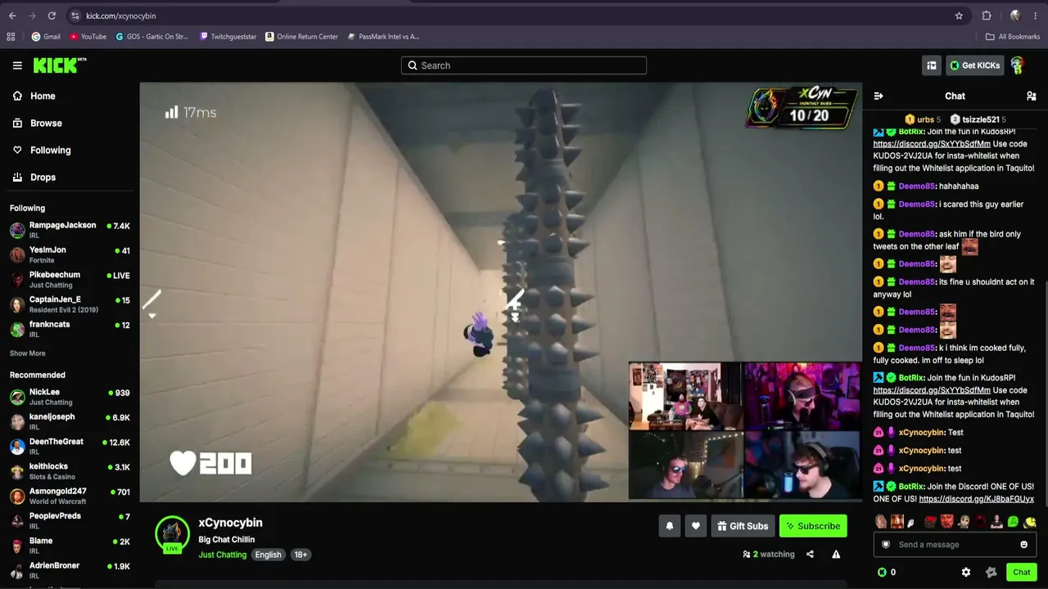1048x589 pixels.
Task: Open Pikebeechum's live channel
Action: 70,279
